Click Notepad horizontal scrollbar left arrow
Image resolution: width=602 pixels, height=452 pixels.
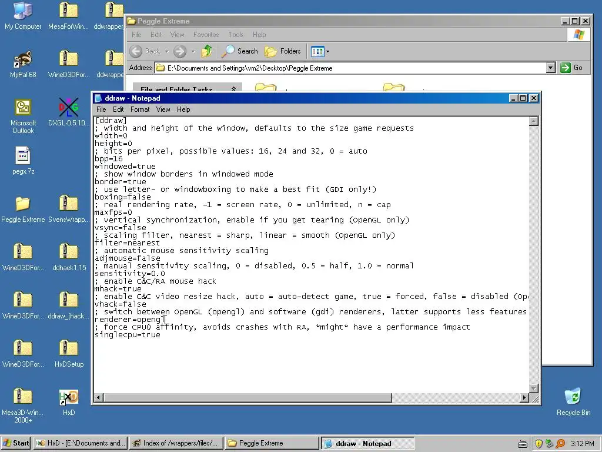(99, 397)
